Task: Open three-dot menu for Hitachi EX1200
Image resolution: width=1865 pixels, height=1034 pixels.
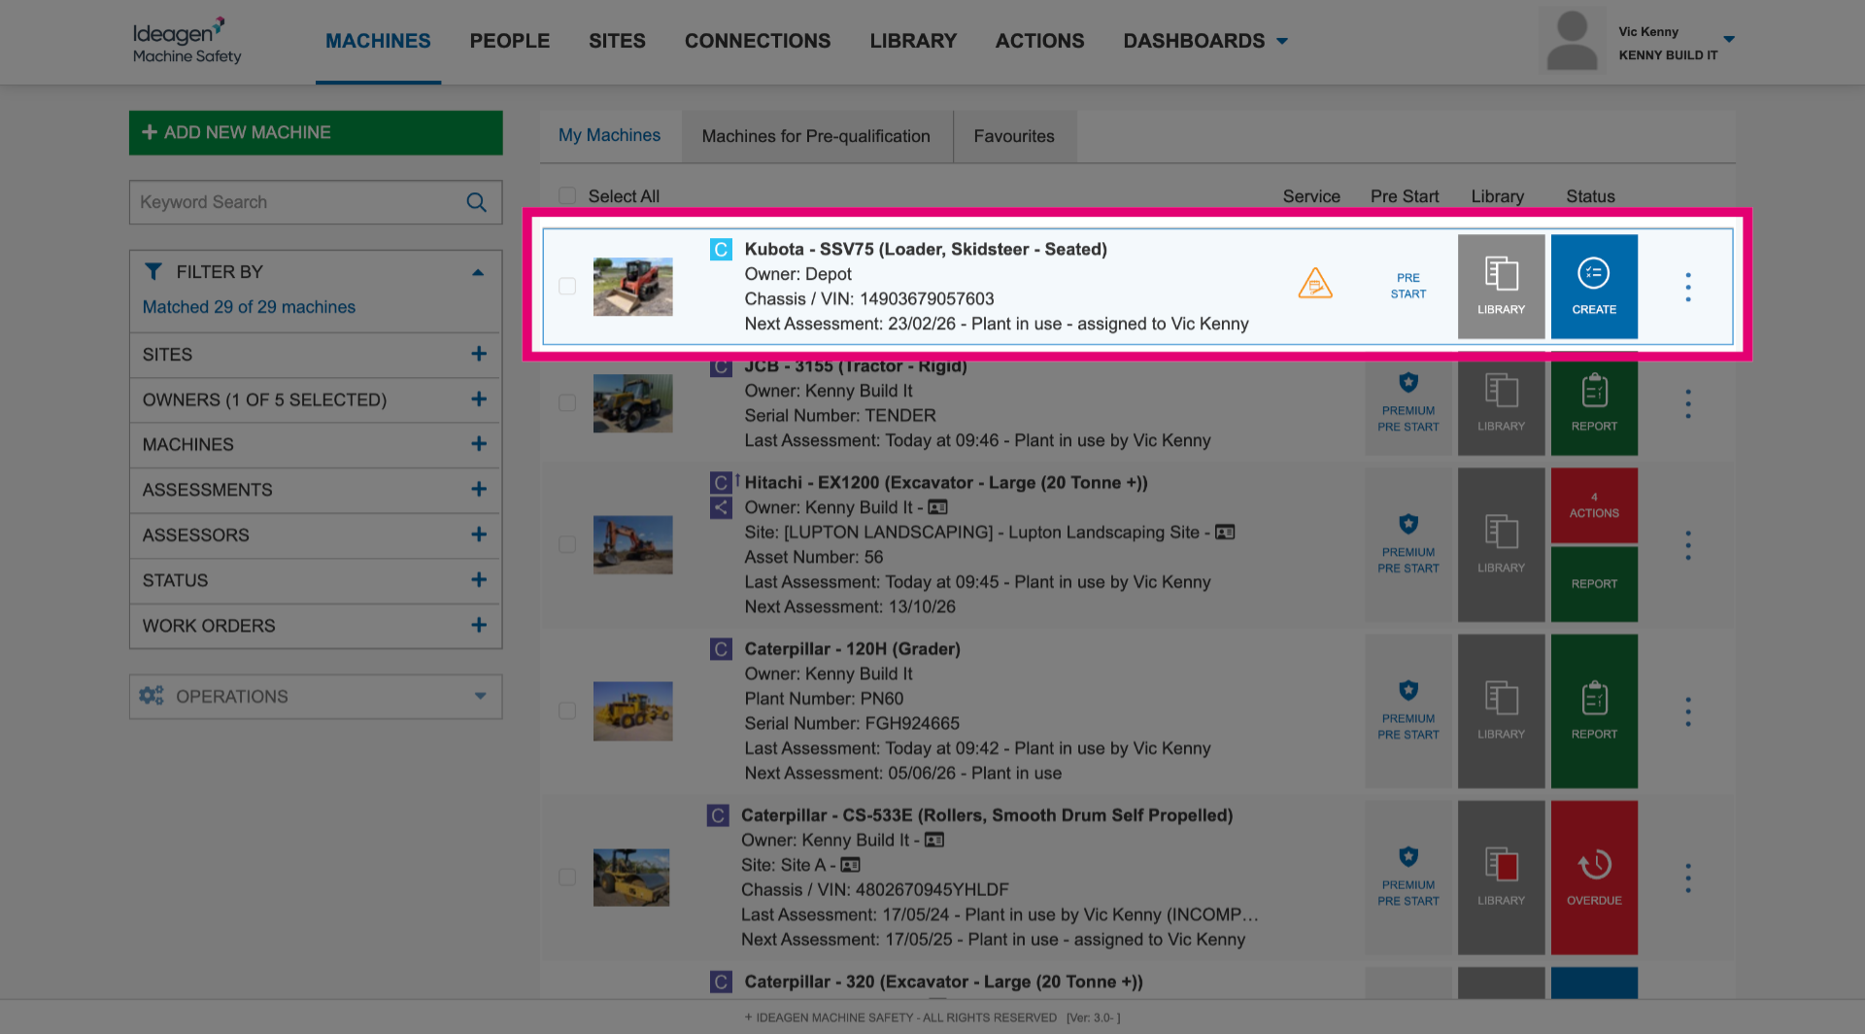Action: click(1688, 545)
